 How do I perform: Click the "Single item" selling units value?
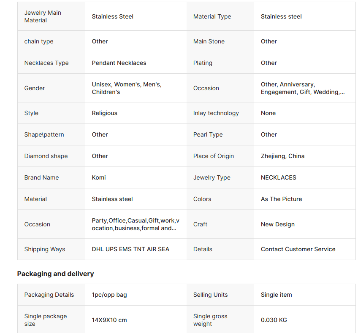click(277, 295)
